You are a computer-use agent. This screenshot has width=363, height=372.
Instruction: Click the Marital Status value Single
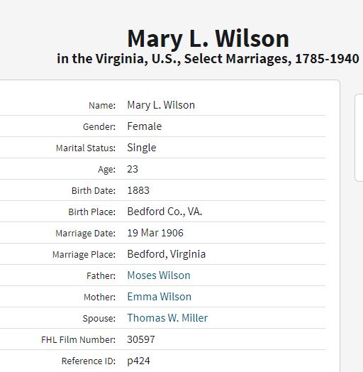[x=142, y=148]
